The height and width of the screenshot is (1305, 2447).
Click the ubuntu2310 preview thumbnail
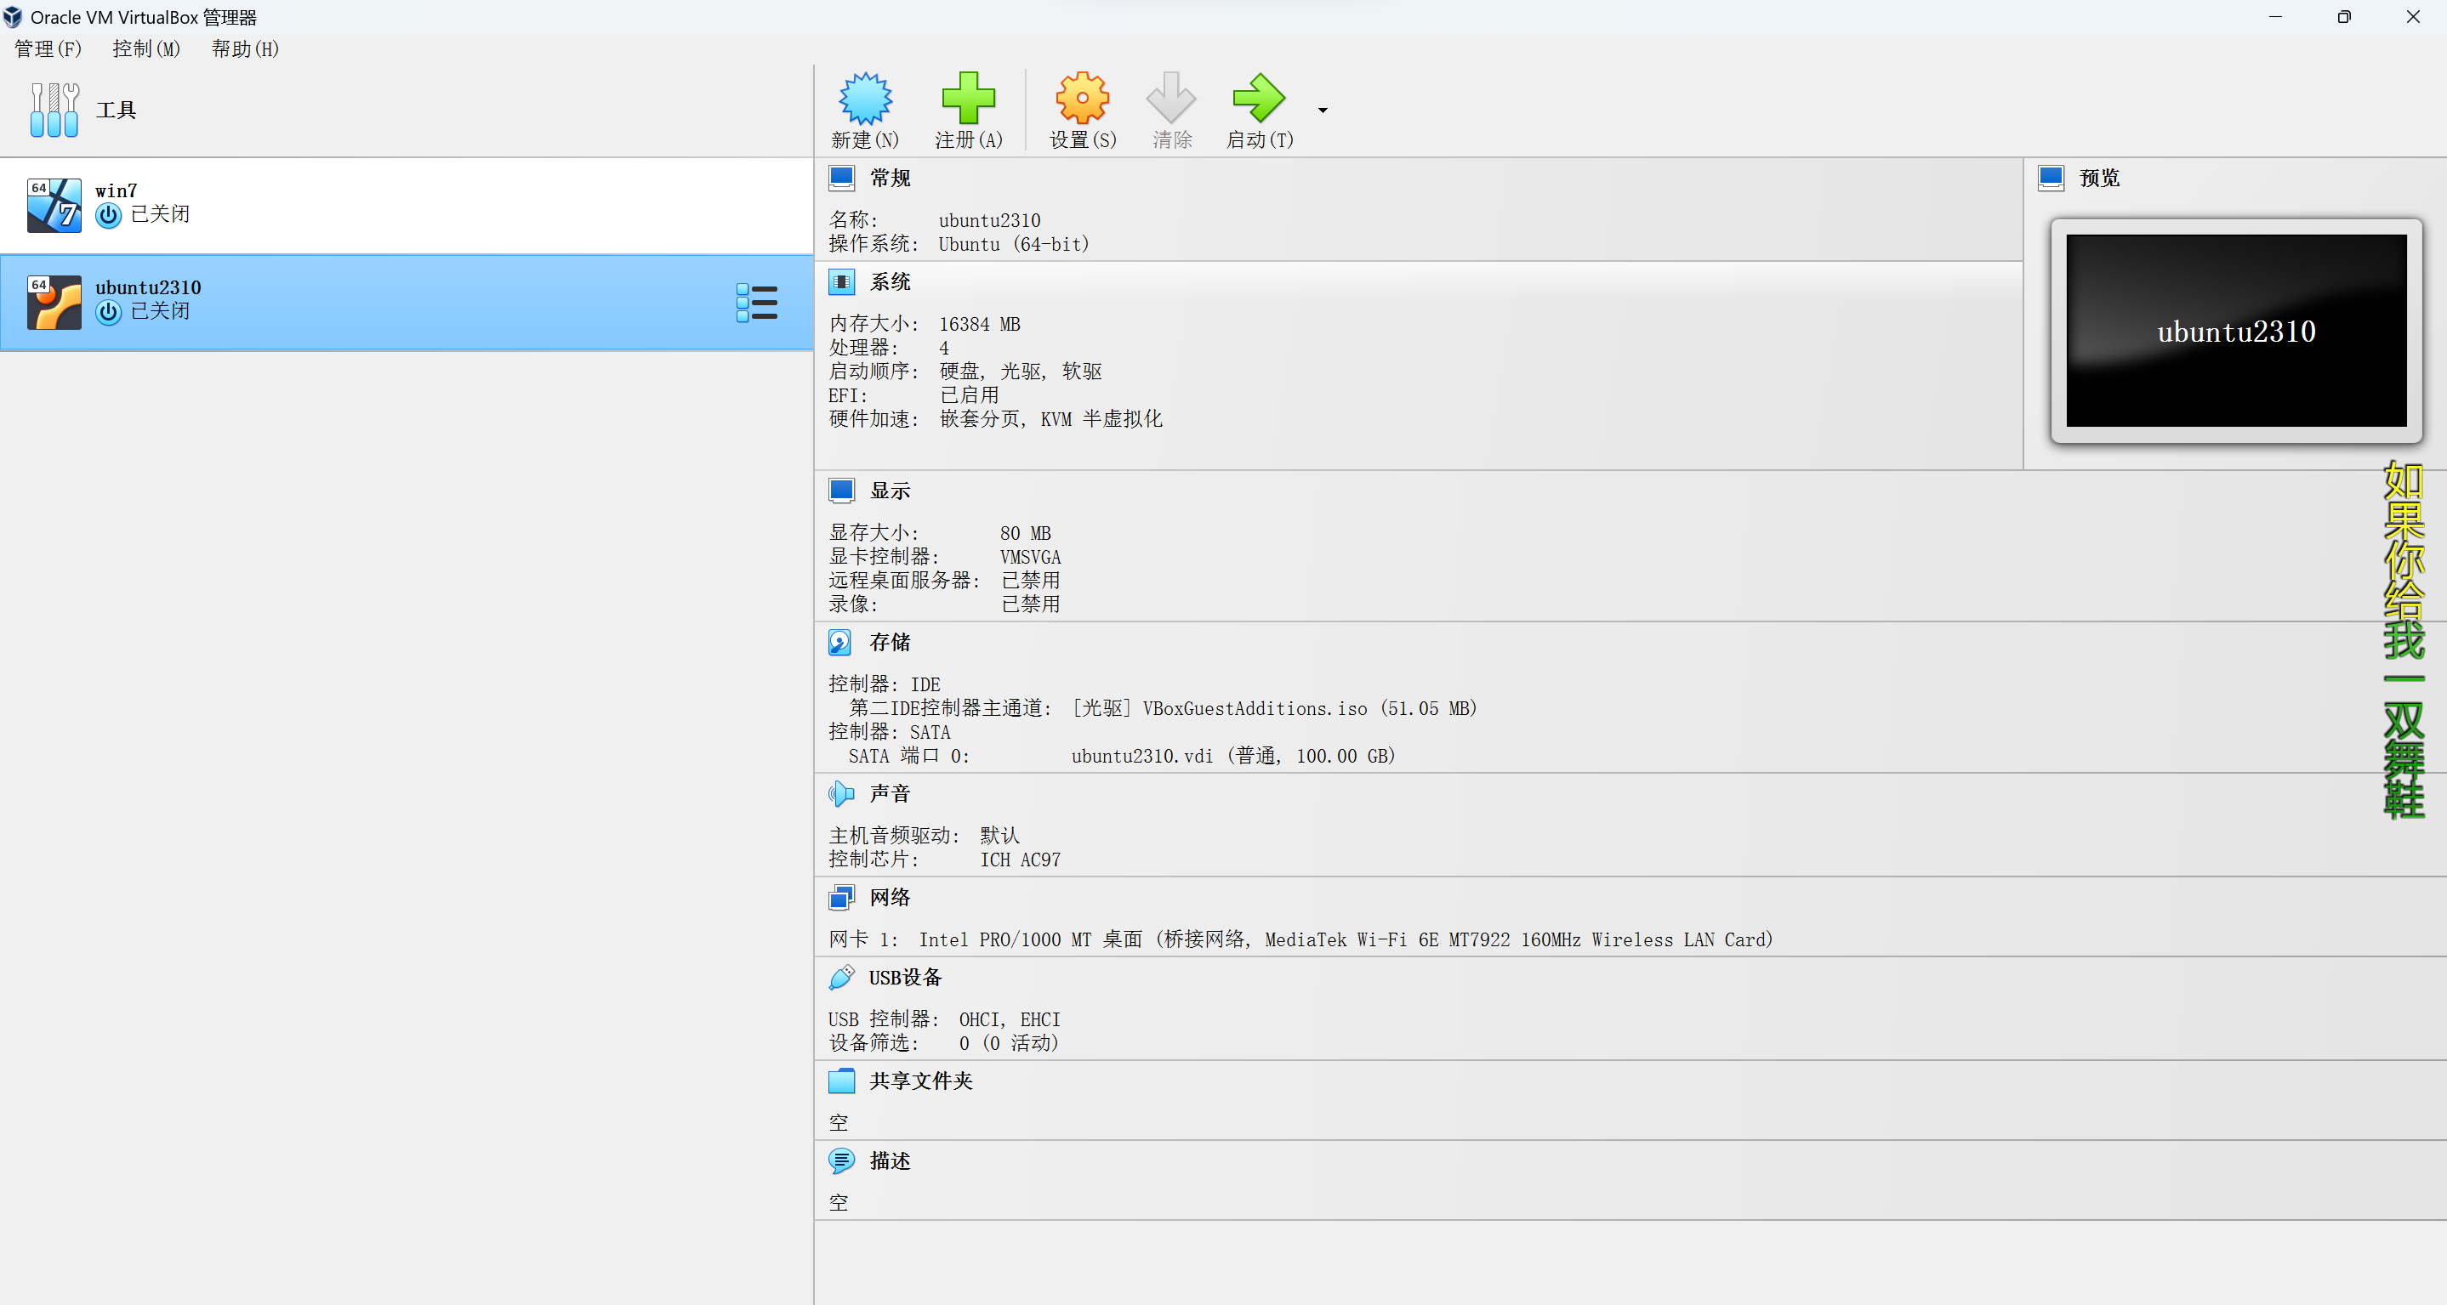tap(2236, 331)
